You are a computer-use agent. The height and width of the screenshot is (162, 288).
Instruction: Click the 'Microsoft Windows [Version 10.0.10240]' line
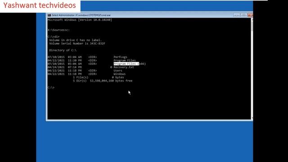pos(80,20)
